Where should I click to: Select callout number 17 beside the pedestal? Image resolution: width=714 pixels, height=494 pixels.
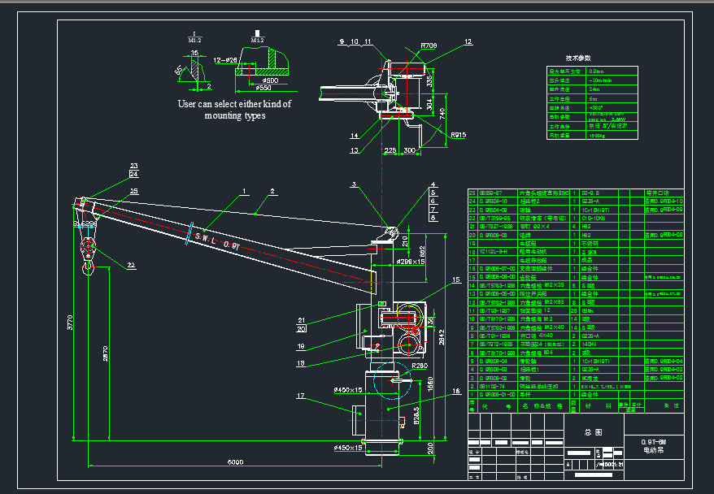(301, 396)
